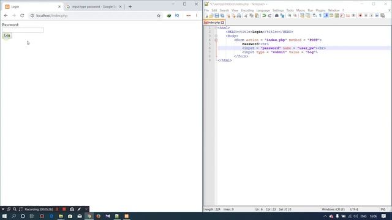The width and height of the screenshot is (392, 220).
Task: Open File Explorer from taskbar
Action: (61, 216)
